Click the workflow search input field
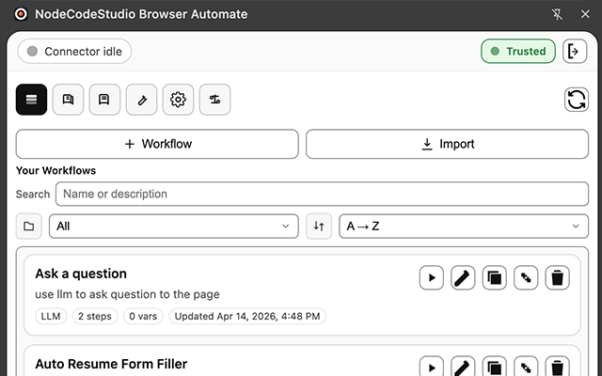The height and width of the screenshot is (376, 602). pos(321,194)
